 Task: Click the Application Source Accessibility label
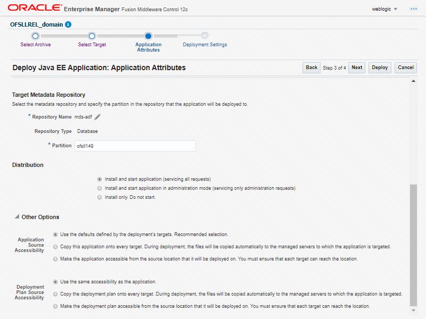[29, 245]
